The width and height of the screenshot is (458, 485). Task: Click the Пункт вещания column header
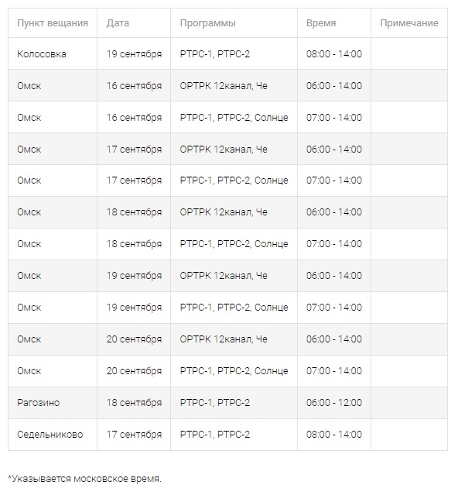[x=53, y=23]
